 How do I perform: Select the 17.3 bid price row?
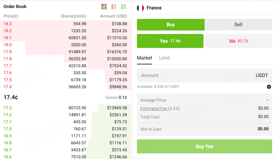(x=65, y=108)
